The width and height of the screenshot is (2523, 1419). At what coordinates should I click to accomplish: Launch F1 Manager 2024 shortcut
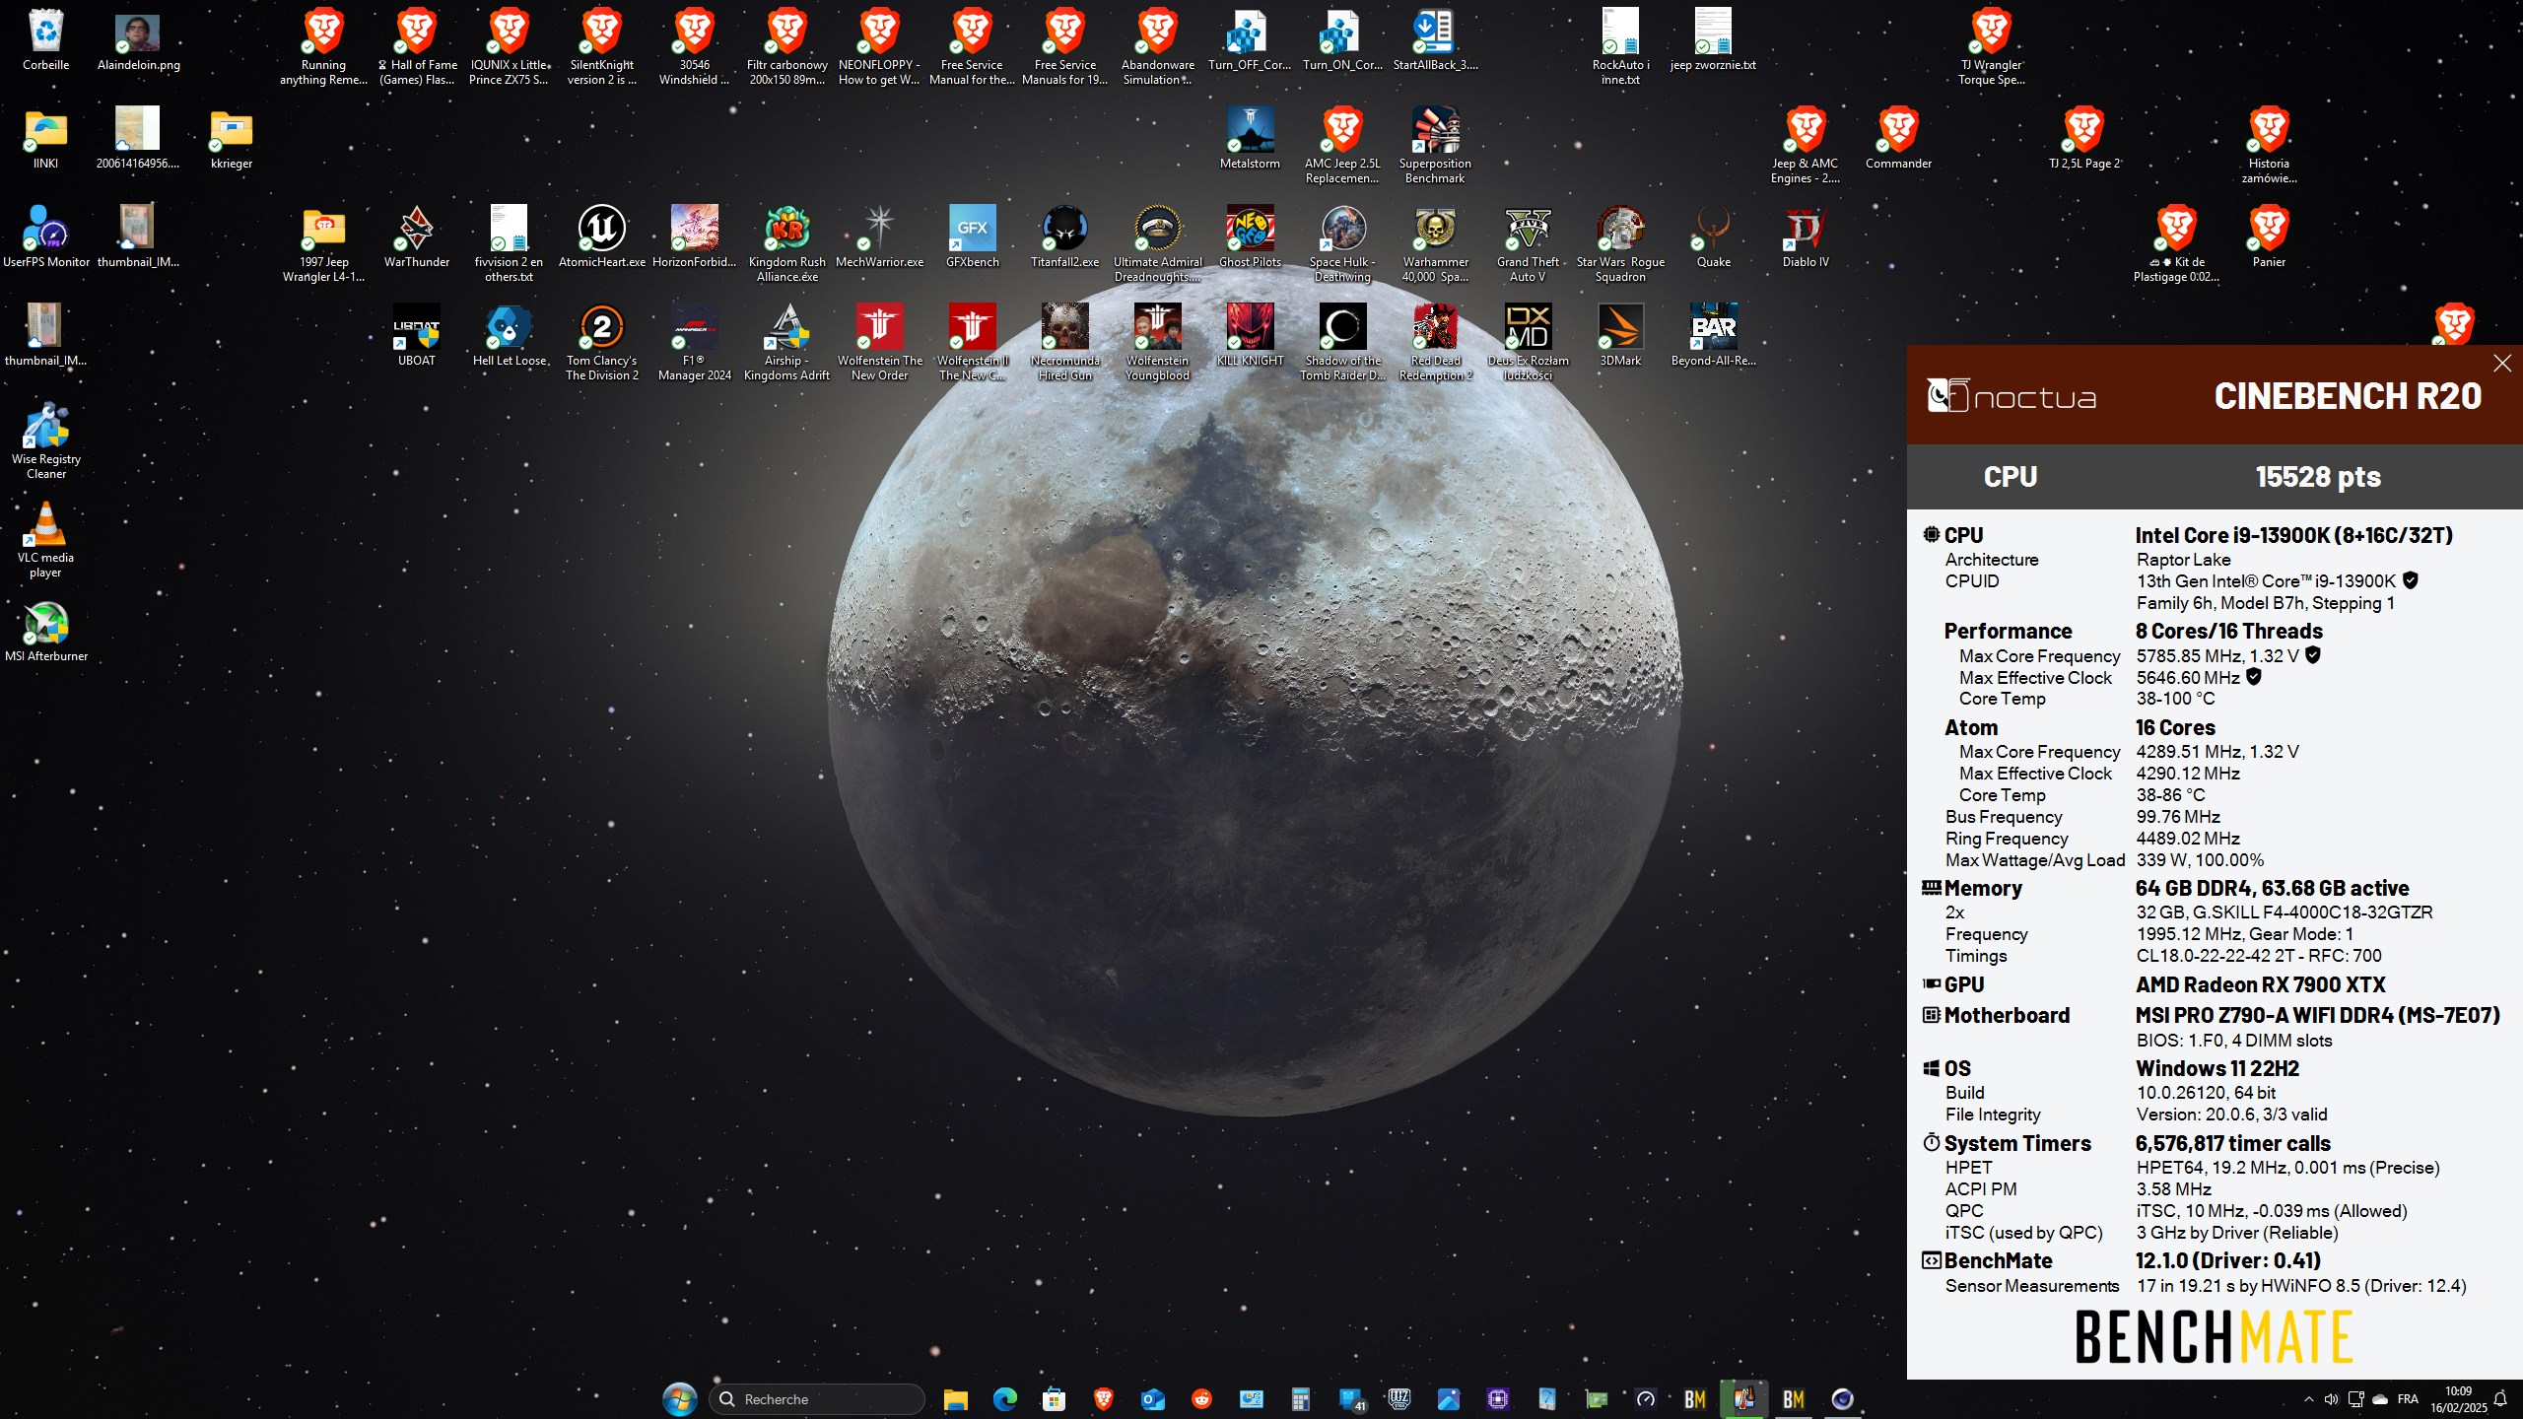695,343
